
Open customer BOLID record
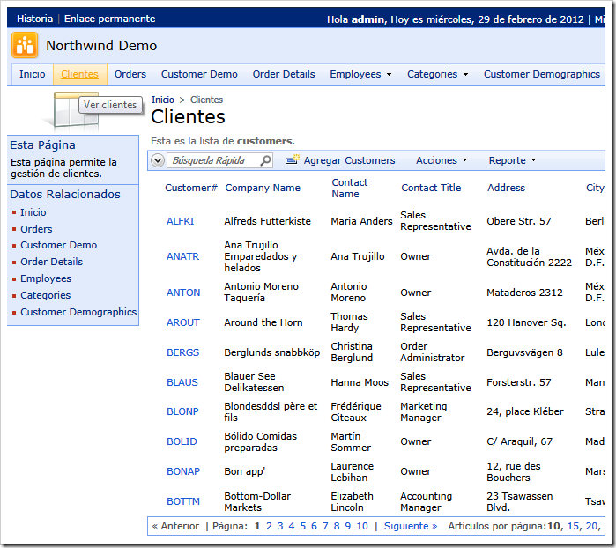[x=182, y=441]
